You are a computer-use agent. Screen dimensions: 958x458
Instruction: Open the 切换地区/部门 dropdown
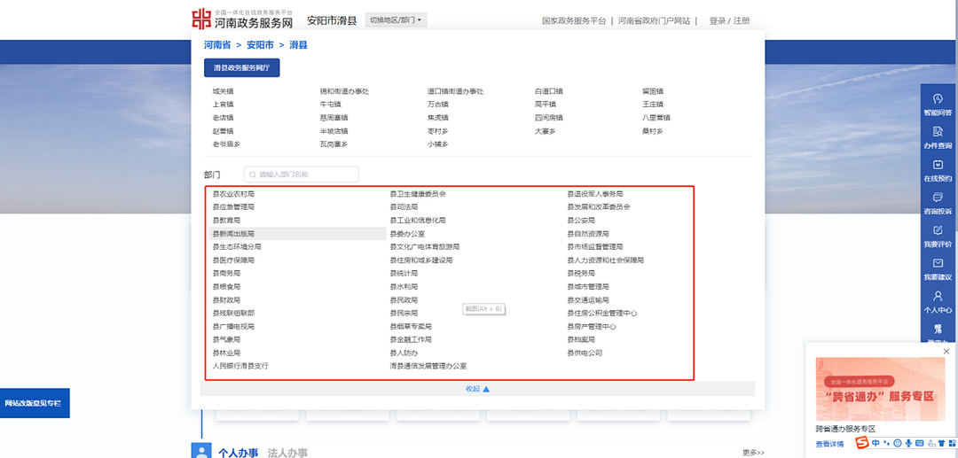[x=396, y=19]
